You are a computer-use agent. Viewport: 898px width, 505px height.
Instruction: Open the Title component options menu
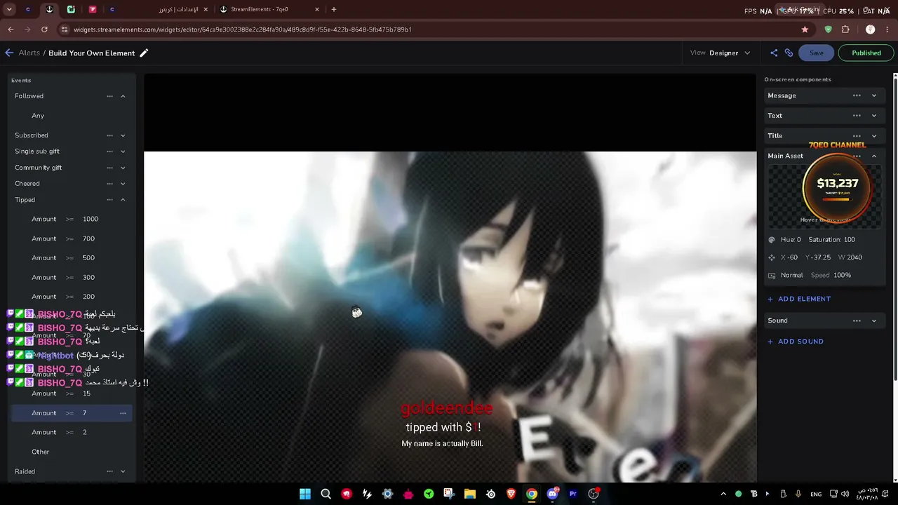[x=857, y=136]
